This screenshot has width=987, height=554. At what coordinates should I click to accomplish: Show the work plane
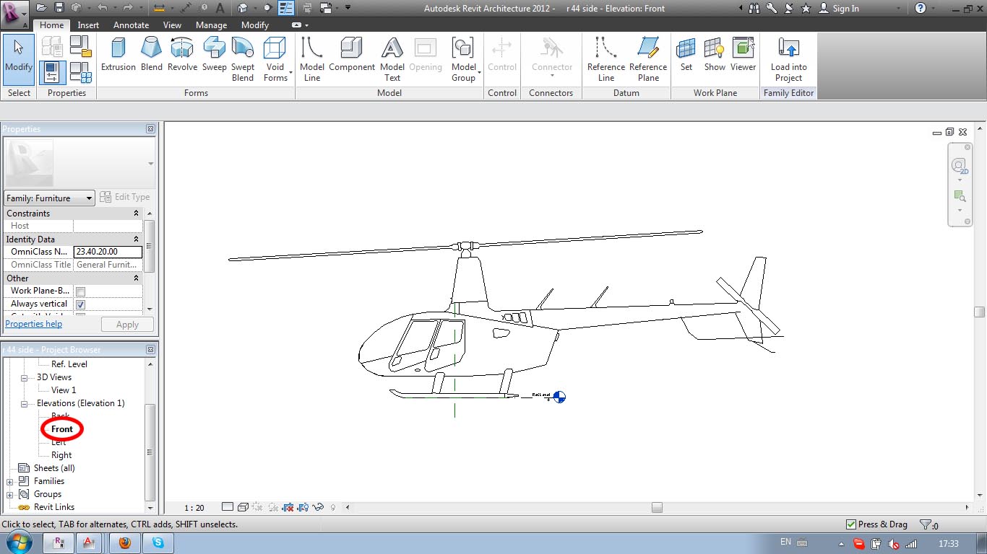(715, 56)
